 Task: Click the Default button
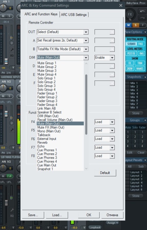pos(105,173)
